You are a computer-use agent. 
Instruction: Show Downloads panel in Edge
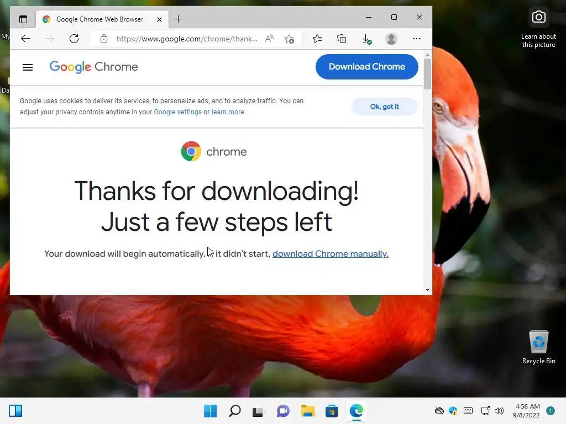tap(367, 39)
